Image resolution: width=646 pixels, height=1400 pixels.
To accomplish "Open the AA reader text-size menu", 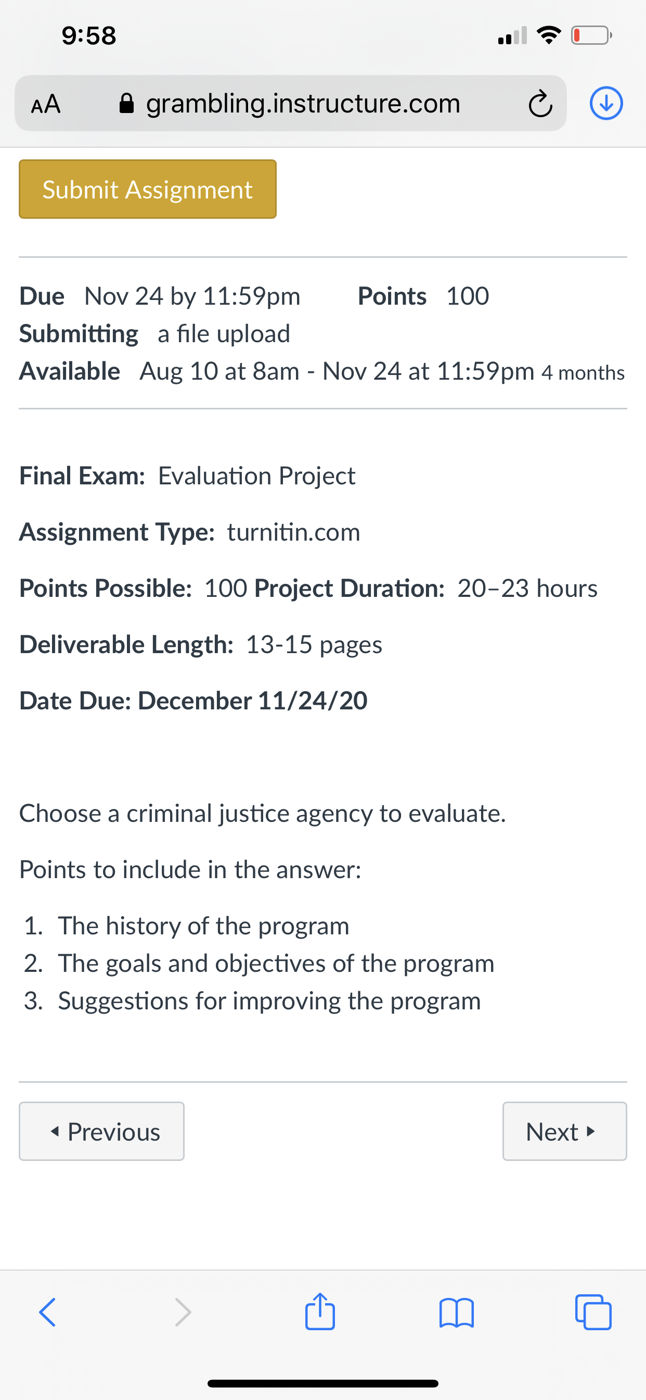I will click(46, 104).
